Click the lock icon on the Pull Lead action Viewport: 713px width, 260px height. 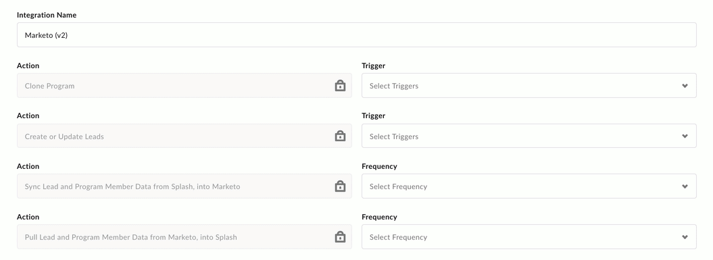[340, 237]
